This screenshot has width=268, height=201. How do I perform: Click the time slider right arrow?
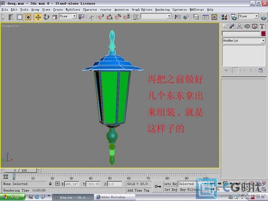(x=39, y=170)
